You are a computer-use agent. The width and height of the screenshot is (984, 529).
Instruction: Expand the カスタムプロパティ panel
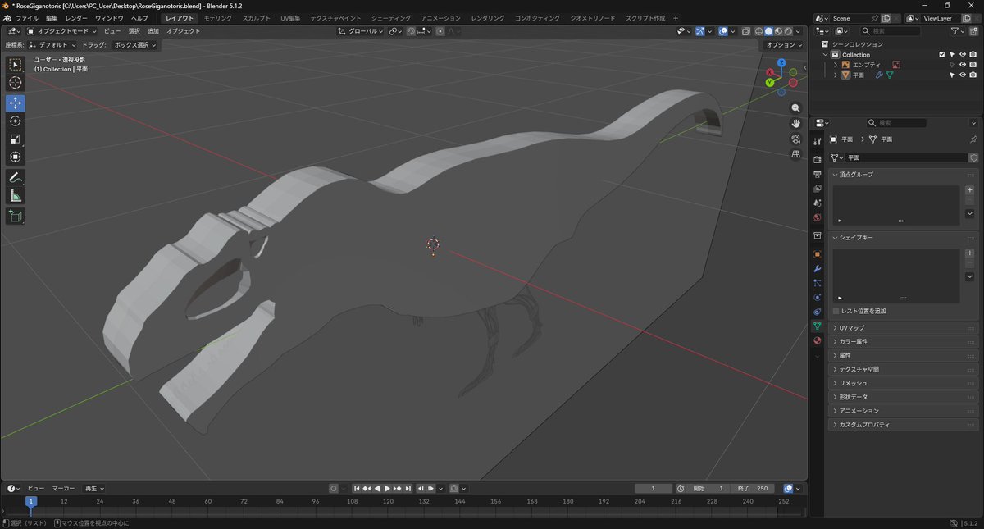(x=904, y=425)
